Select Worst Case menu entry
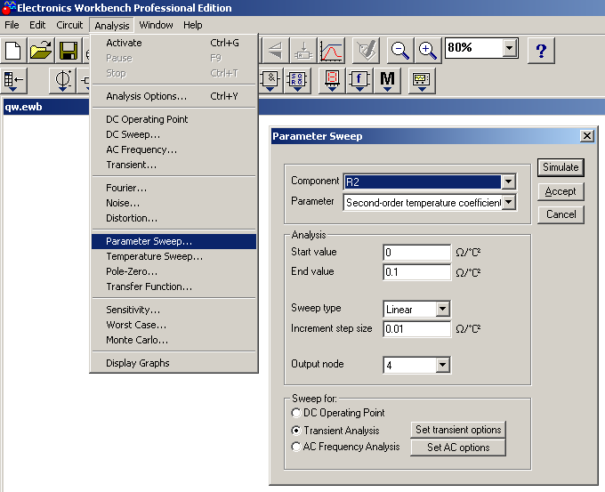This screenshot has height=492, width=605. (x=174, y=325)
